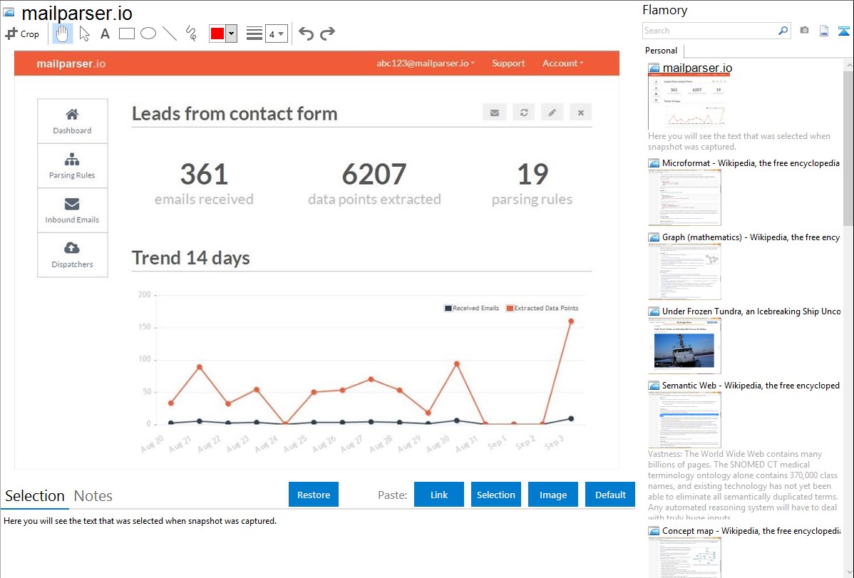Viewport: 854px width, 578px height.
Task: Click the Restore button
Action: pos(314,495)
